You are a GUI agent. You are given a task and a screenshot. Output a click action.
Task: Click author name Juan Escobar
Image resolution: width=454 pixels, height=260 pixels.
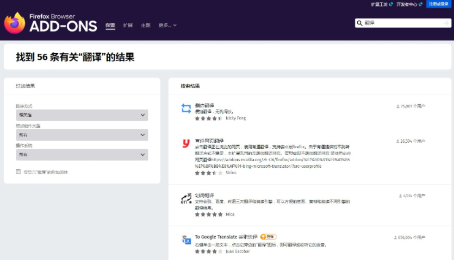238,251
